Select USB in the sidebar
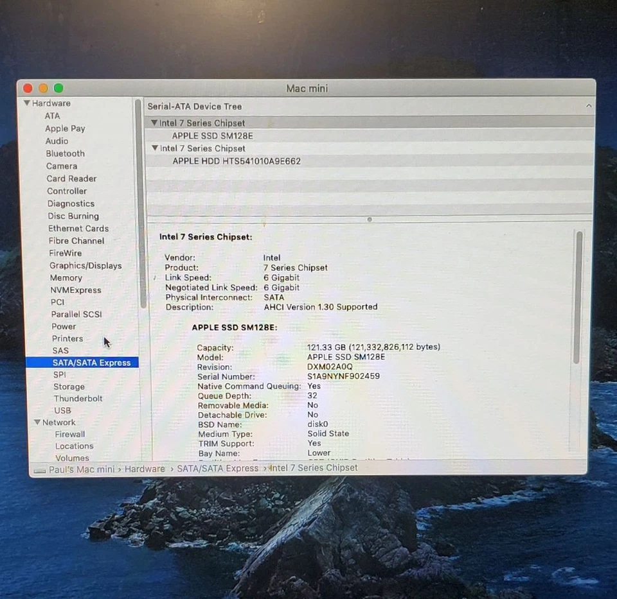Image resolution: width=617 pixels, height=599 pixels. [62, 410]
